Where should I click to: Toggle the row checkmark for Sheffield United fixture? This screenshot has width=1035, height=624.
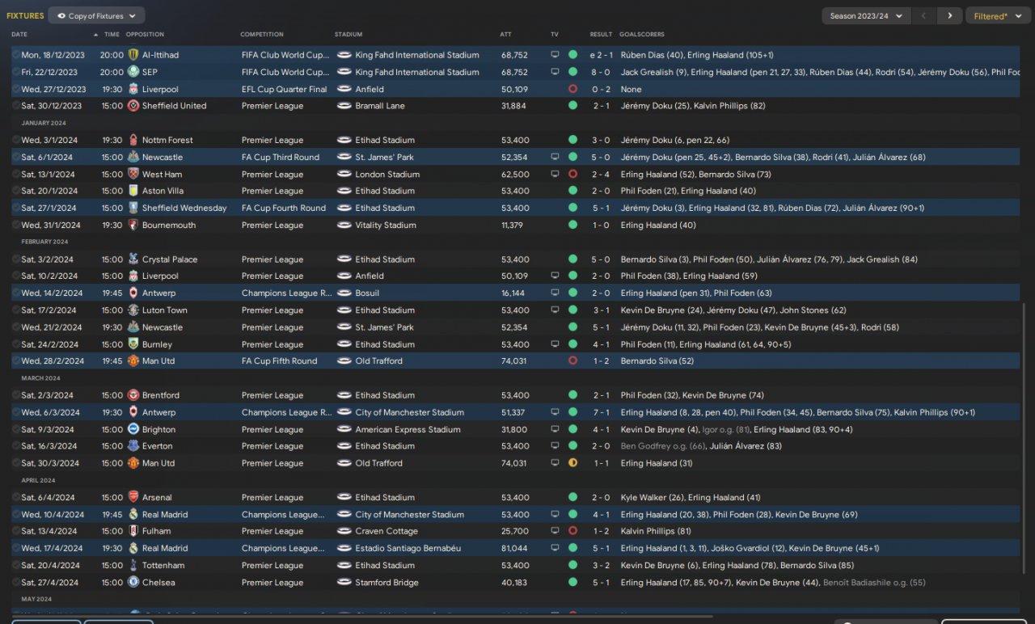click(15, 106)
